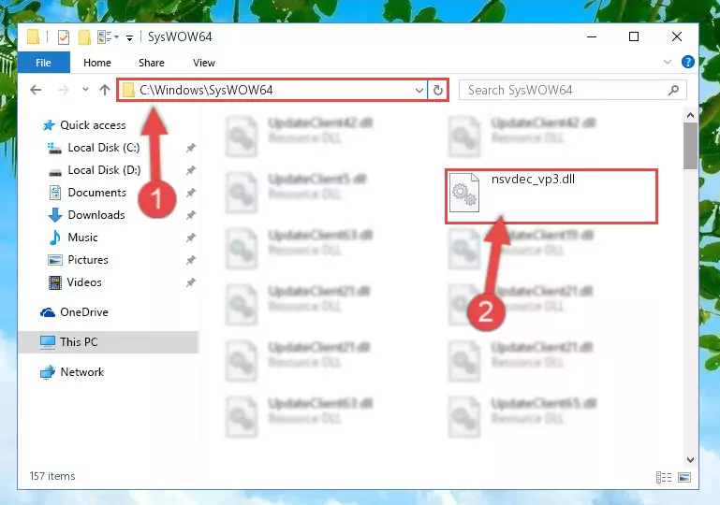Click the scrollbar down arrow

[x=690, y=459]
